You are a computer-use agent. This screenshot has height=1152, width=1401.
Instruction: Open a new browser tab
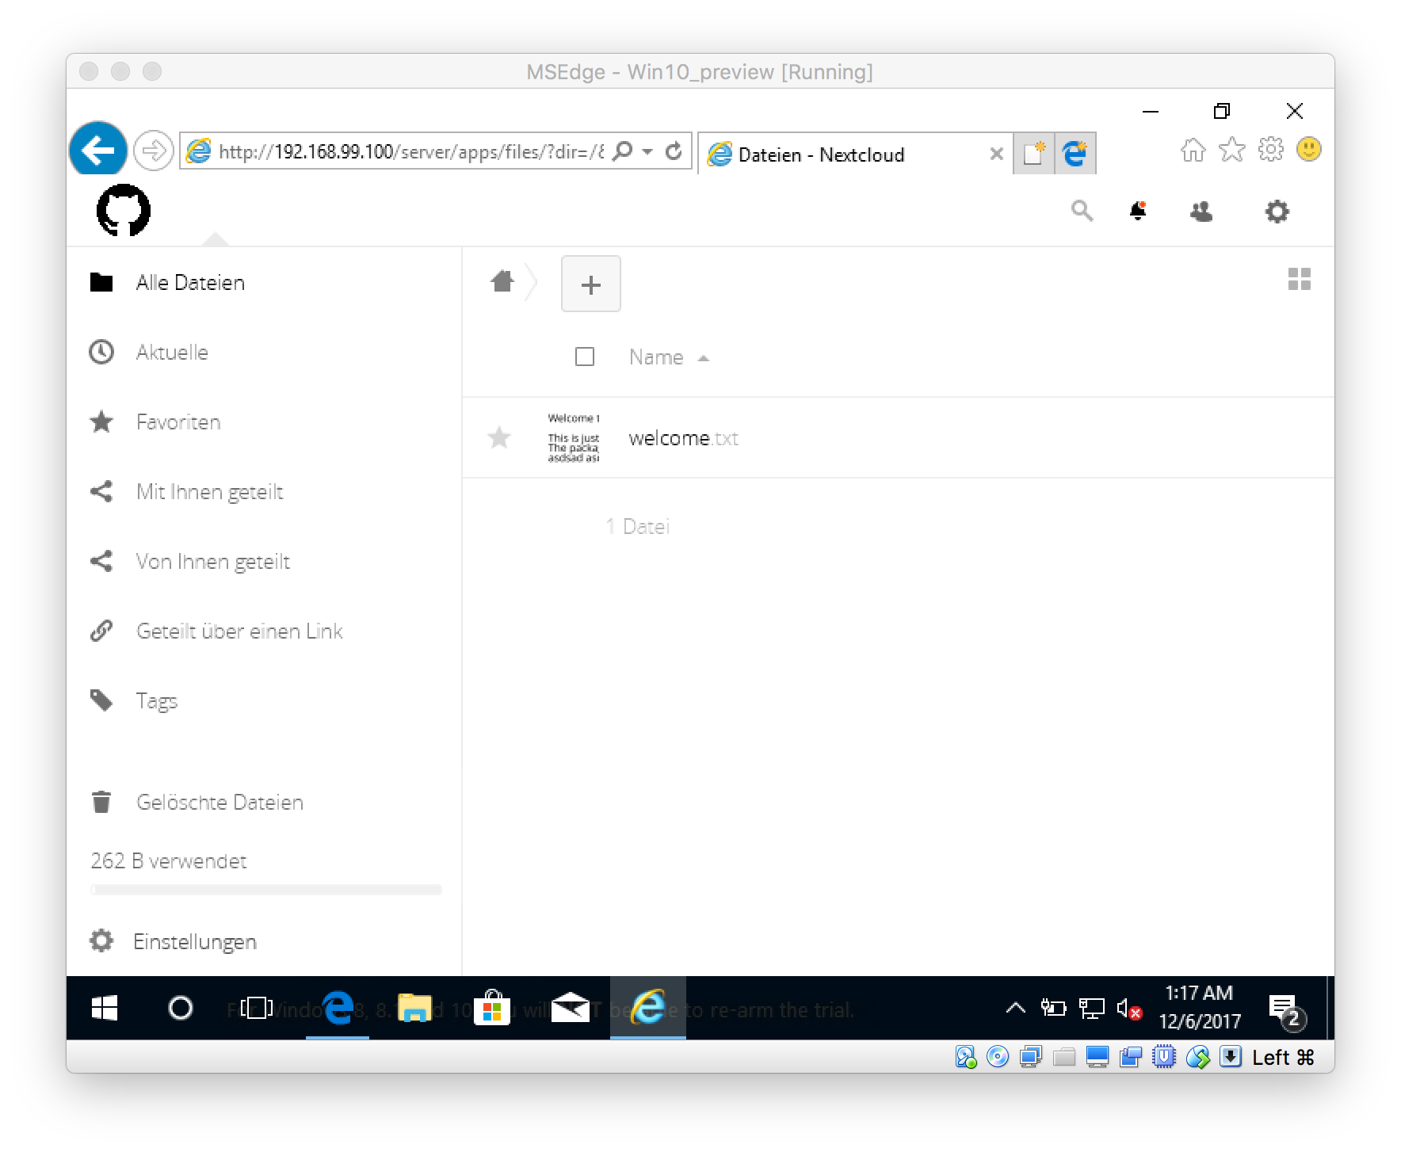point(1034,153)
